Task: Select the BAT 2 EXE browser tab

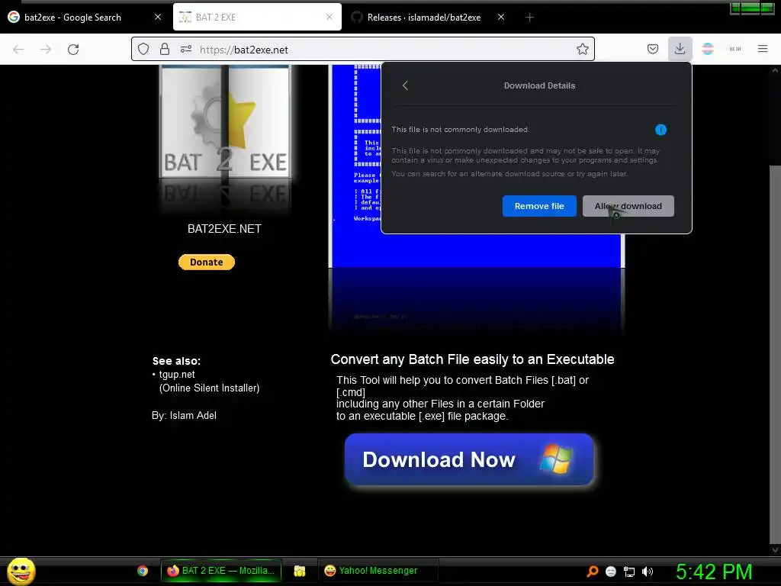Action: [257, 17]
